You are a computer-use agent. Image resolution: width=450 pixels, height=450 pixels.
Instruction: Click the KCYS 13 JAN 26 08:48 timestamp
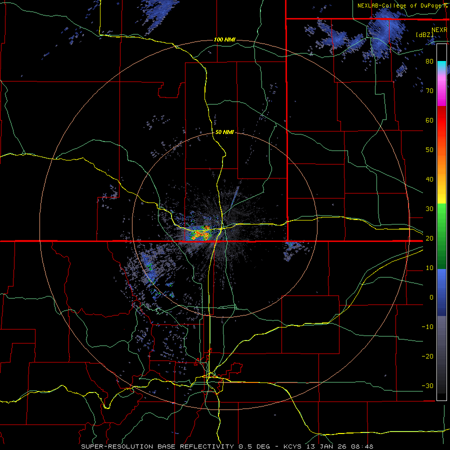(x=328, y=446)
